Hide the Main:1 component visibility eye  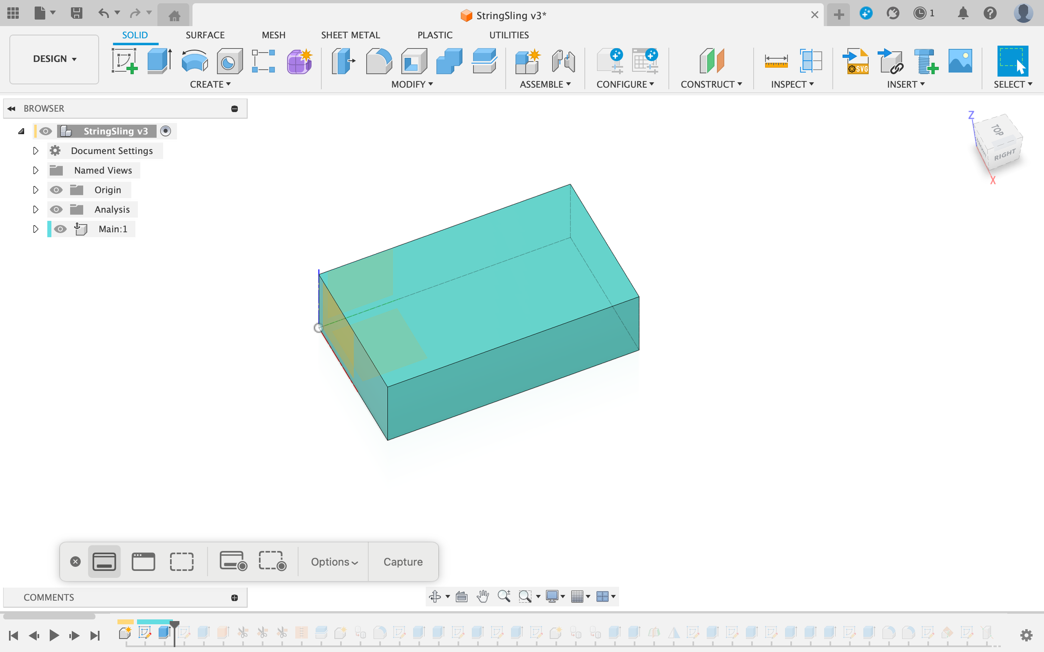pos(60,229)
